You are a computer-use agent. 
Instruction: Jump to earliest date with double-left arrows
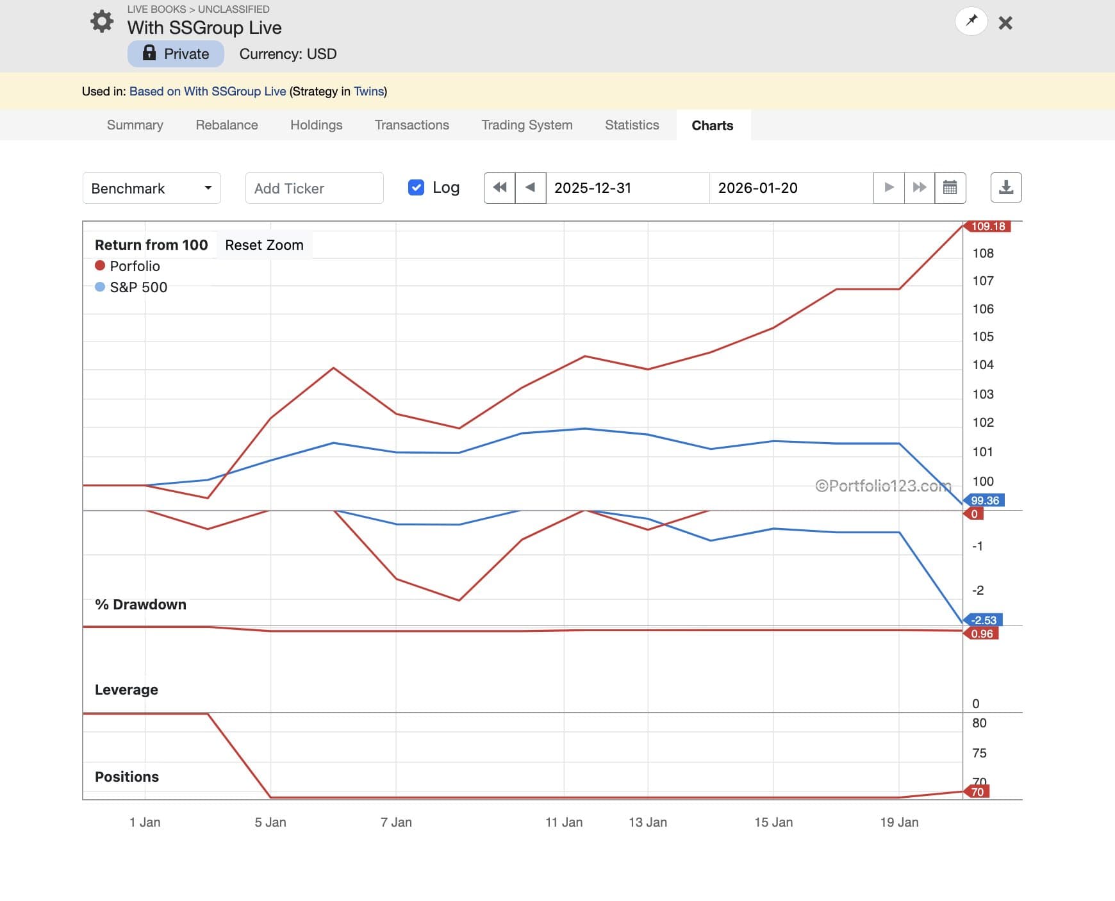(x=499, y=188)
